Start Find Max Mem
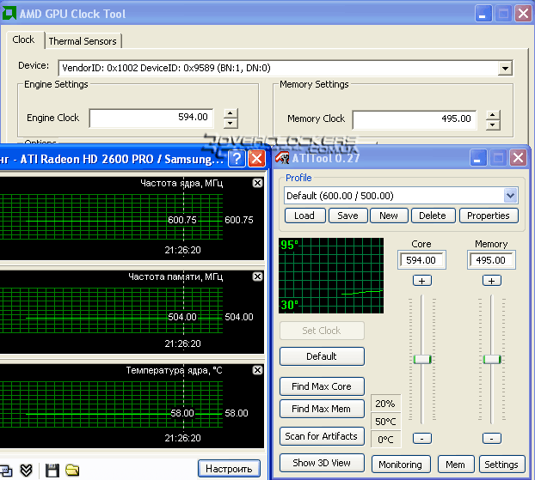 pyautogui.click(x=322, y=409)
